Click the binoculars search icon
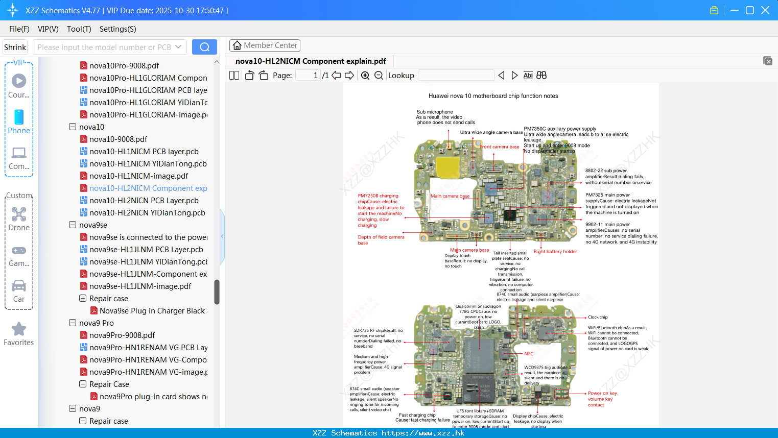This screenshot has height=438, width=778. coord(541,75)
